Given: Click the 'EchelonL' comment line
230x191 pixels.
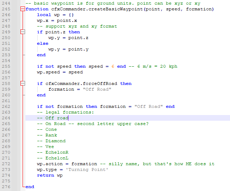Looking at the screenshot, I should point(53,158).
